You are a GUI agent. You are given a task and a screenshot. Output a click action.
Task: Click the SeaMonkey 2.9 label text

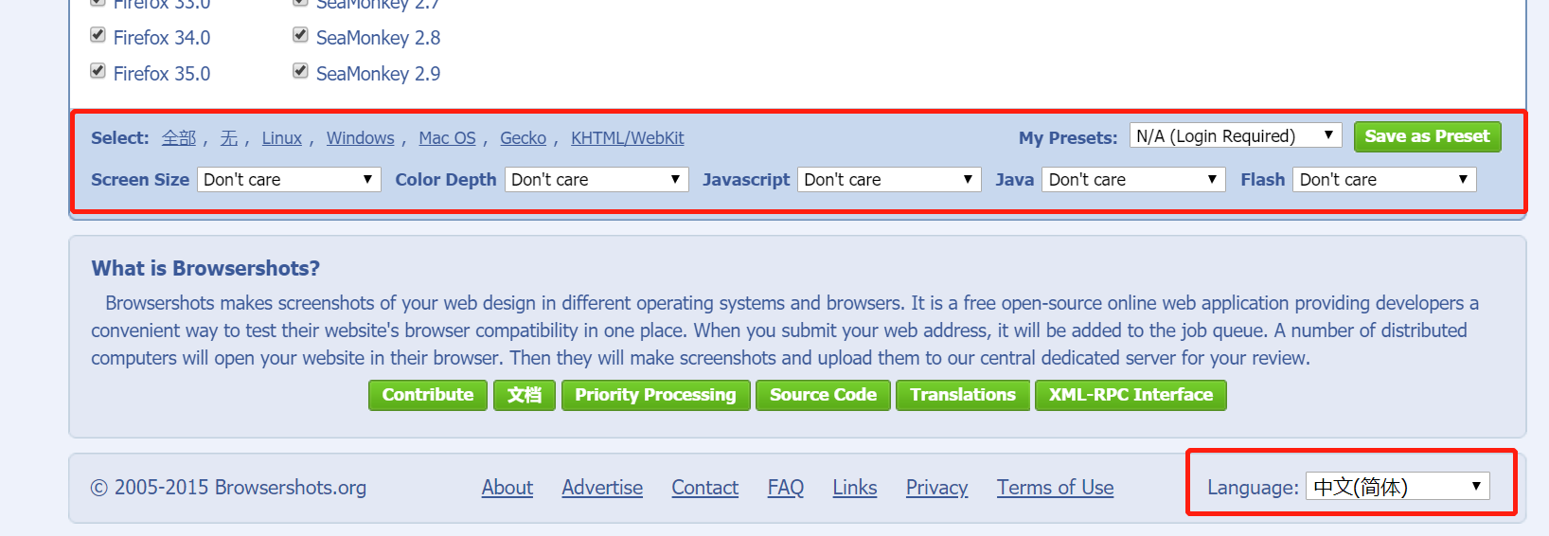coord(379,74)
